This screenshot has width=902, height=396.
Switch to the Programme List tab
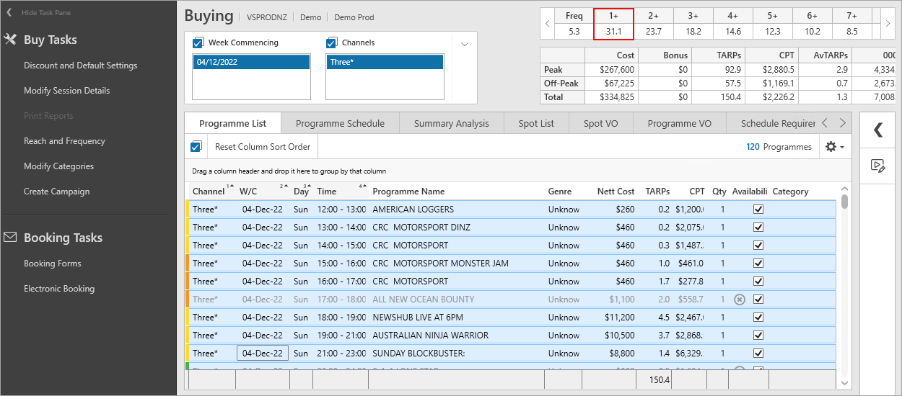tap(232, 123)
